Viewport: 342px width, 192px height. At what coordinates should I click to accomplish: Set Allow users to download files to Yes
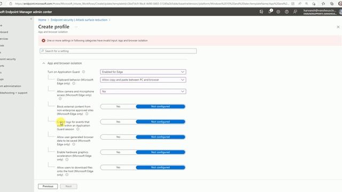[x=118, y=167]
